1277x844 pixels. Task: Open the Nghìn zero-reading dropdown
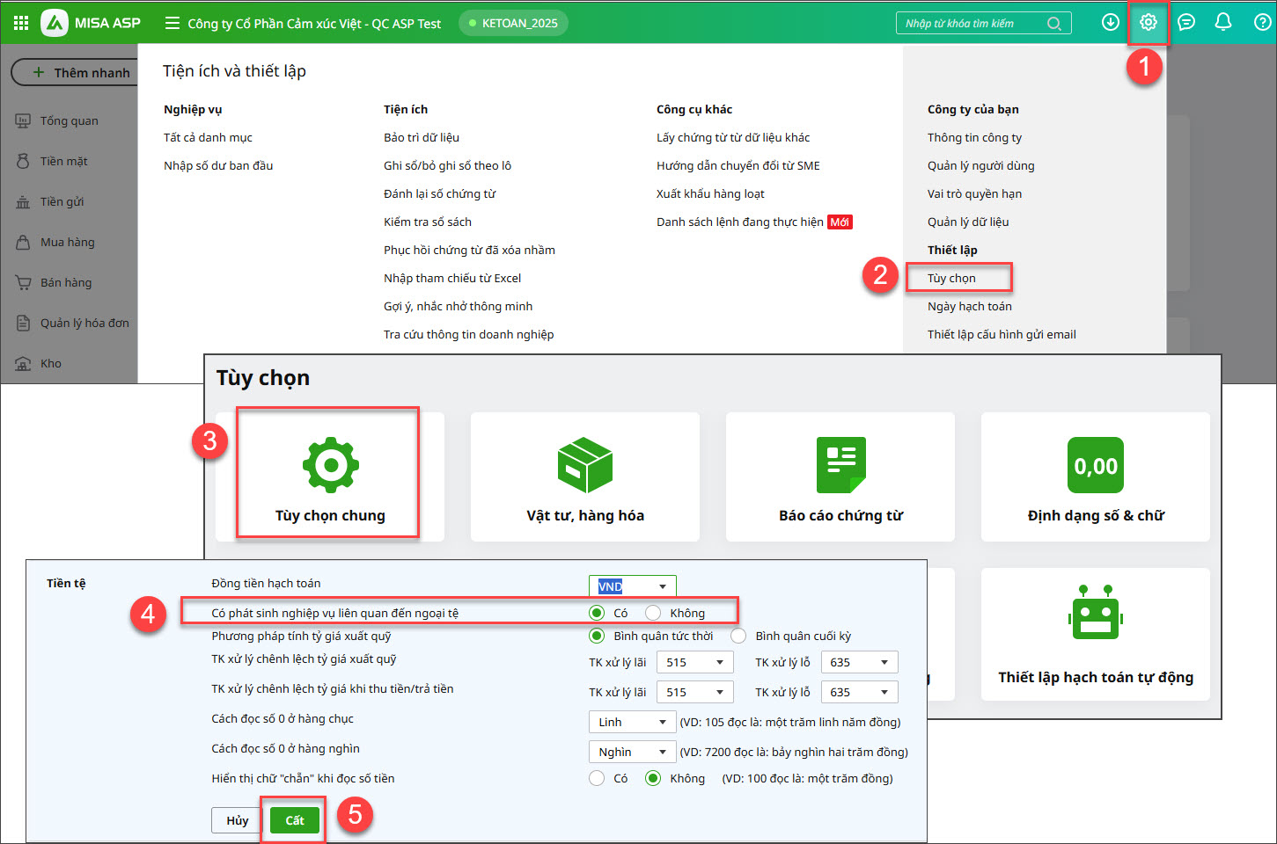(x=632, y=752)
